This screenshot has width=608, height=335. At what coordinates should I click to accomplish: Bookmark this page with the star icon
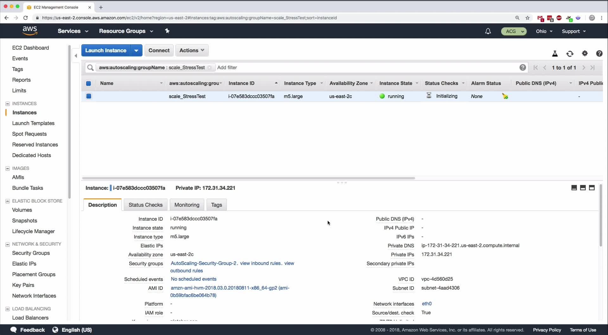pos(528,18)
